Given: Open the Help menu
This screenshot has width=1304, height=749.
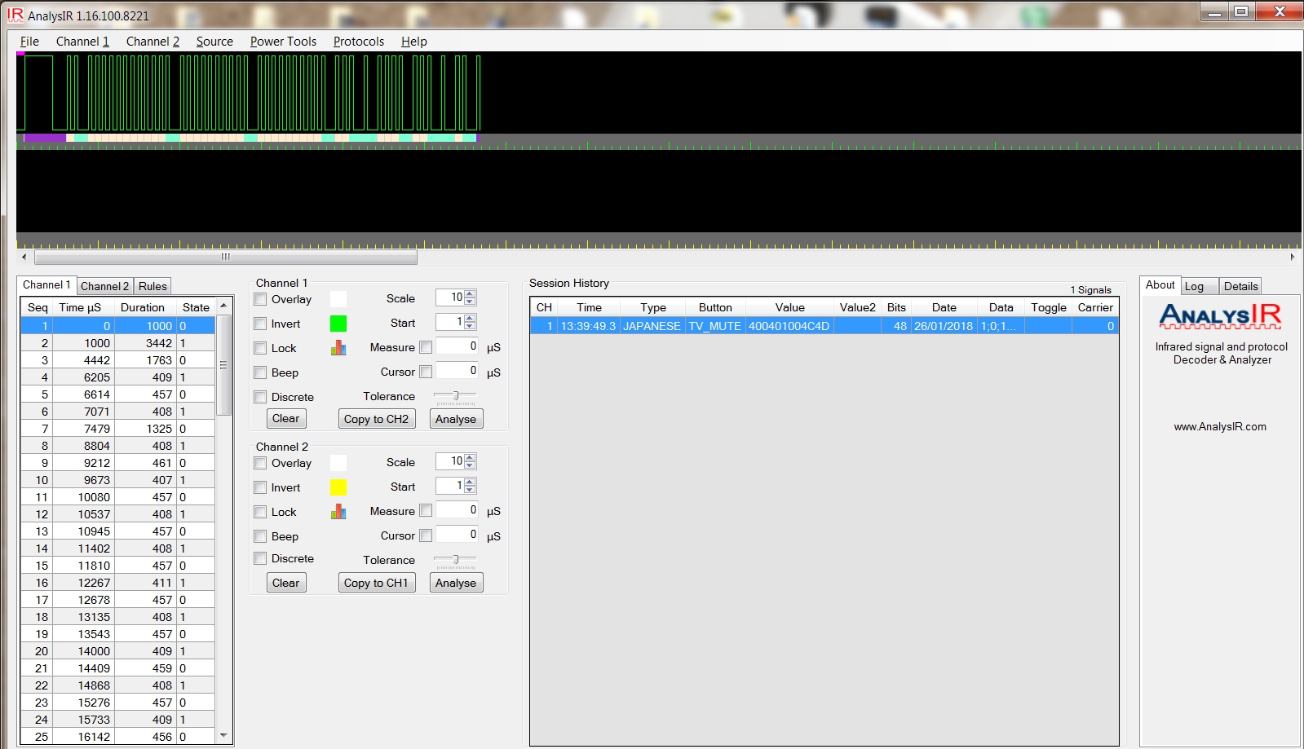Looking at the screenshot, I should click(x=414, y=42).
